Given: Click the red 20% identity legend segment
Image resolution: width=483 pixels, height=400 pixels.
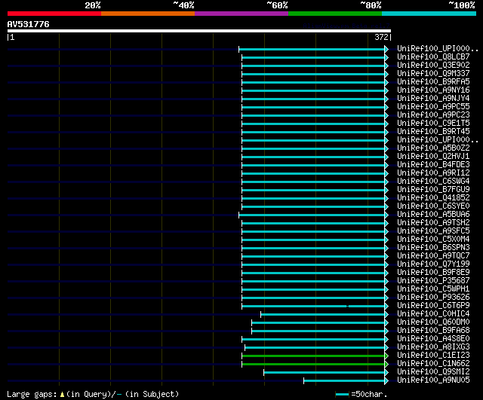Looking at the screenshot, I should point(54,14).
